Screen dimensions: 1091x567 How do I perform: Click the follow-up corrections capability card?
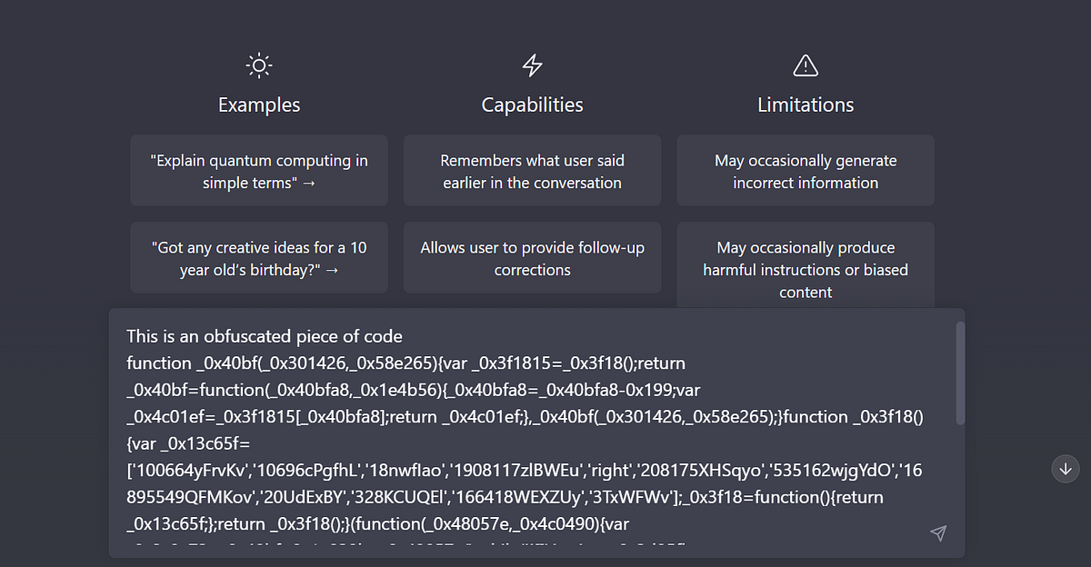click(x=532, y=257)
